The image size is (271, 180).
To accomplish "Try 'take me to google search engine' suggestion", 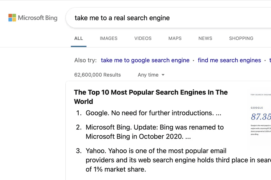I will (145, 60).
